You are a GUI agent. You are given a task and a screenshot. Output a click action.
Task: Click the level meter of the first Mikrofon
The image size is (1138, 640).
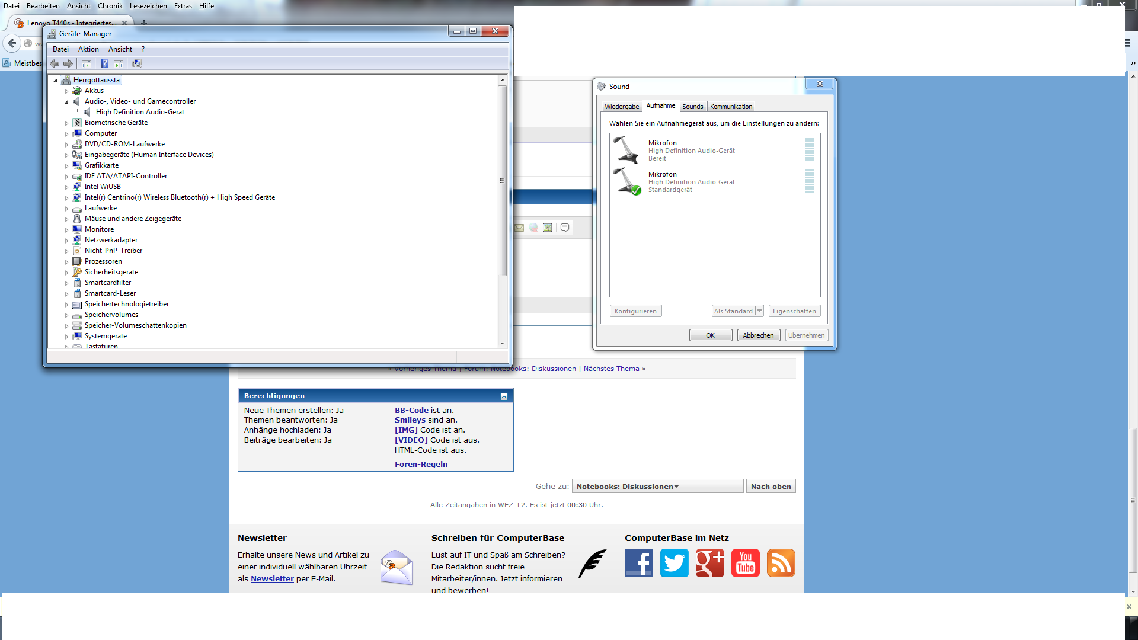click(809, 150)
